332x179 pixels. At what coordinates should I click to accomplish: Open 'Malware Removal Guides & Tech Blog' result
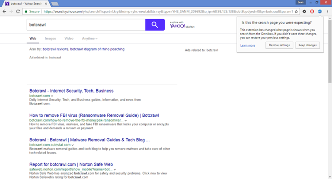(x=89, y=140)
